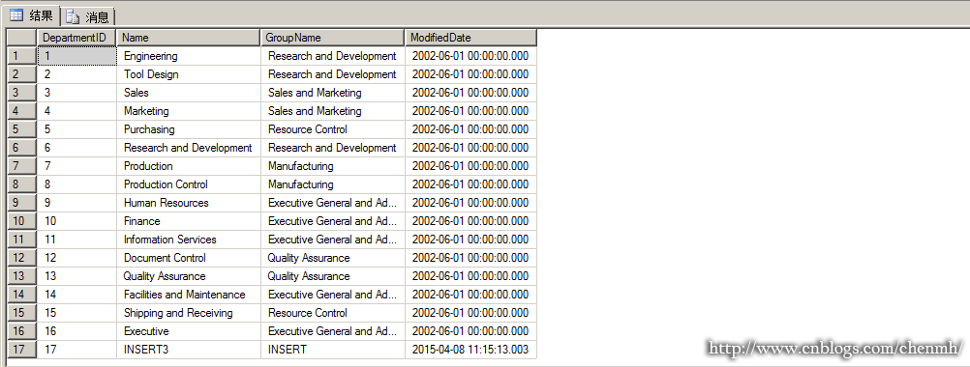The width and height of the screenshot is (970, 367).
Task: Click the message document icon on 消息 tab
Action: pyautogui.click(x=73, y=16)
